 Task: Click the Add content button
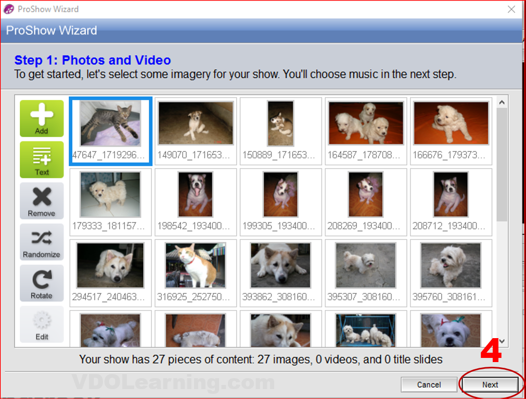(42, 119)
